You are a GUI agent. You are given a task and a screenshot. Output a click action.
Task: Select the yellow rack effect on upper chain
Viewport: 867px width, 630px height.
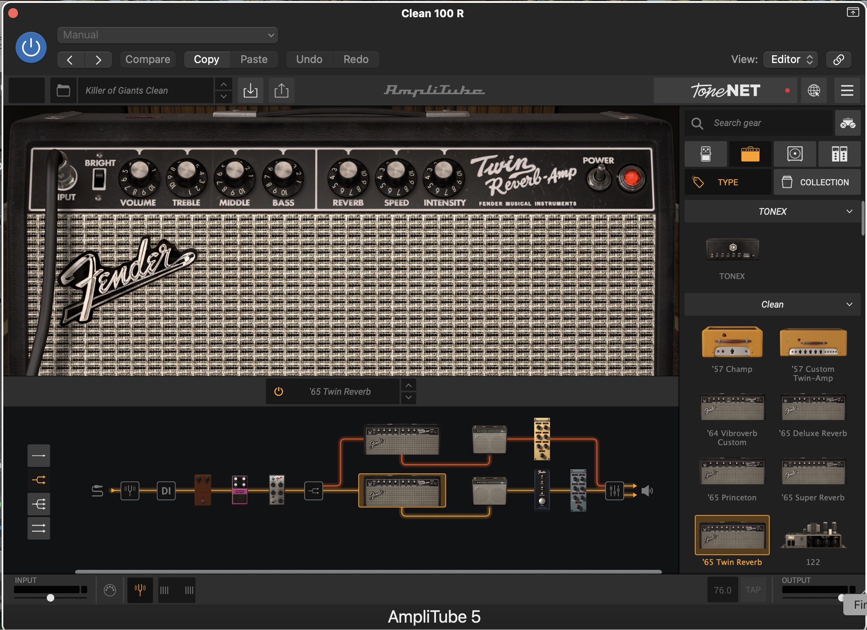(542, 439)
